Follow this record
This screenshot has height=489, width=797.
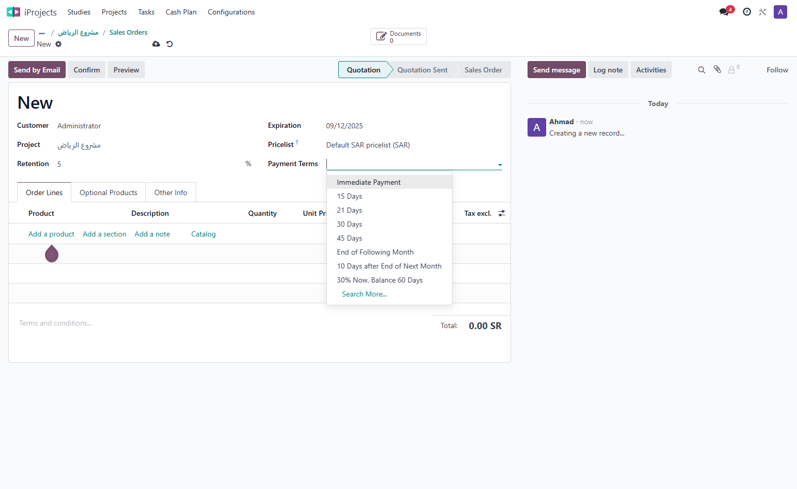click(777, 70)
